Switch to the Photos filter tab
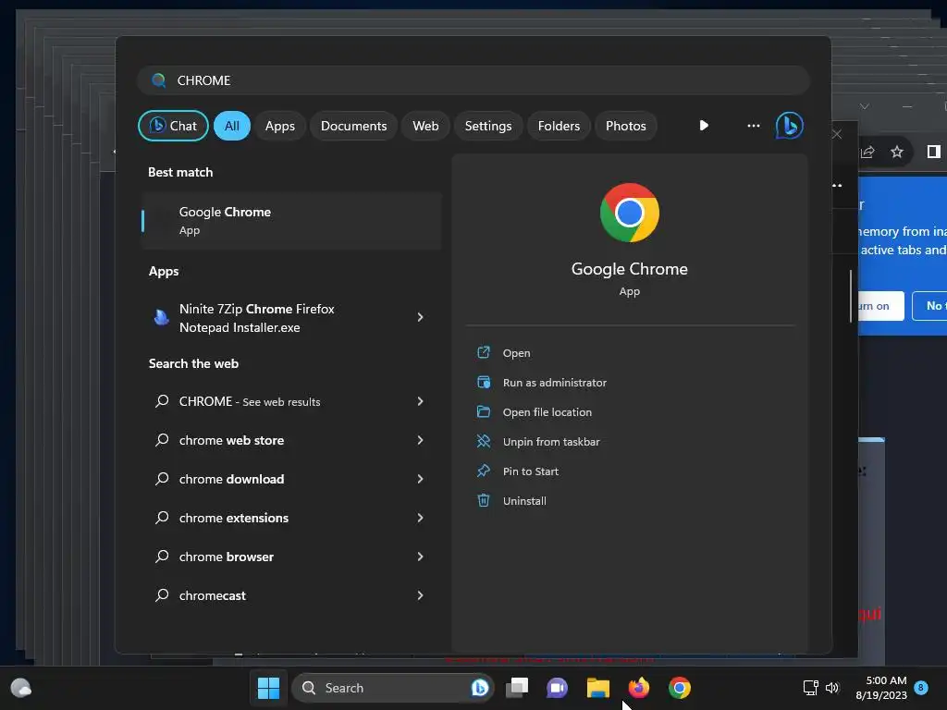 point(626,126)
